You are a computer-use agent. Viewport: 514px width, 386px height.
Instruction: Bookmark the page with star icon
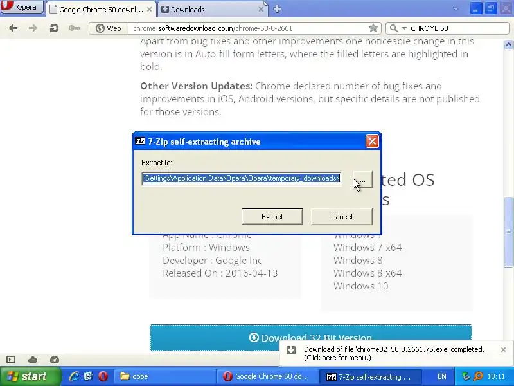(x=373, y=28)
